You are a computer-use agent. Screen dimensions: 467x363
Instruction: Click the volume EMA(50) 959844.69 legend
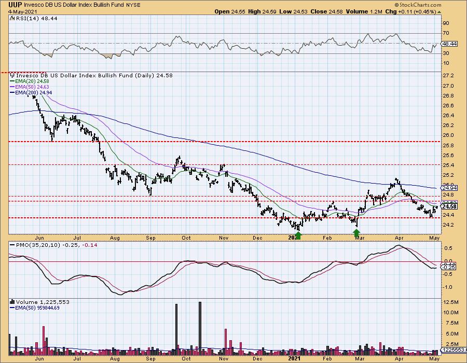[35, 308]
